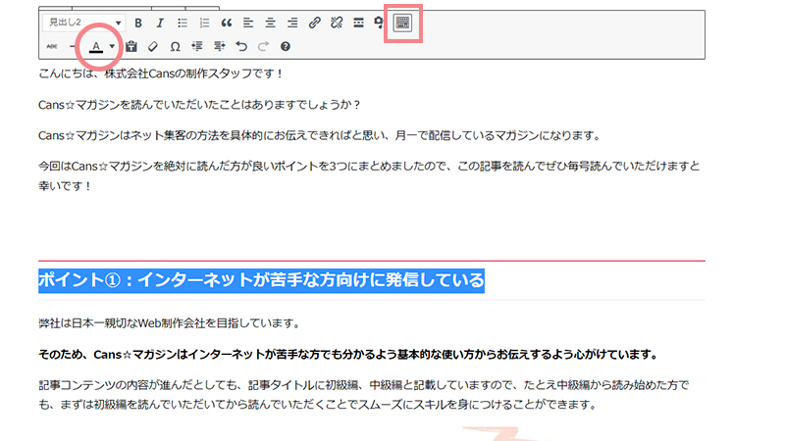785x441 pixels.
Task: Insert a bulleted list
Action: click(x=183, y=23)
